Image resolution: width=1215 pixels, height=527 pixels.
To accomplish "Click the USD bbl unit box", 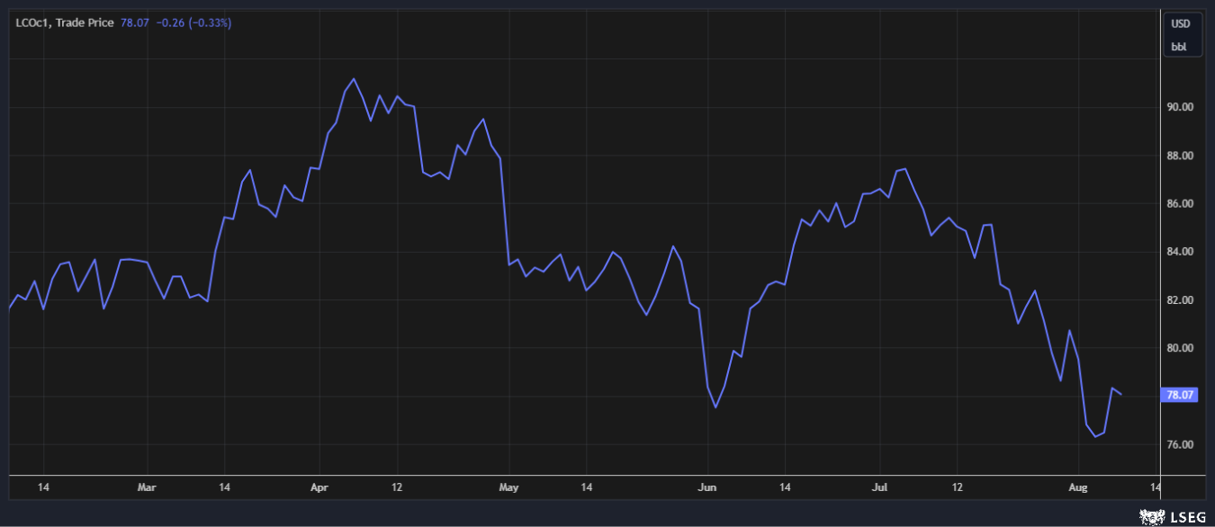I will coord(1182,35).
